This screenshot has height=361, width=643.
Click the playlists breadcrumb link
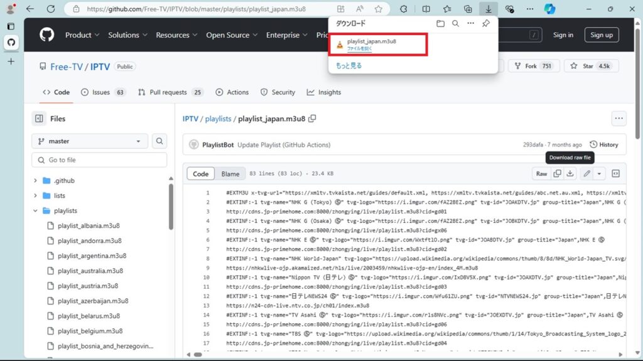(x=218, y=119)
